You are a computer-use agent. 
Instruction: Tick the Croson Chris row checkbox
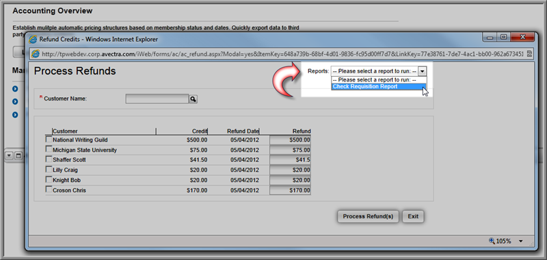click(x=49, y=190)
